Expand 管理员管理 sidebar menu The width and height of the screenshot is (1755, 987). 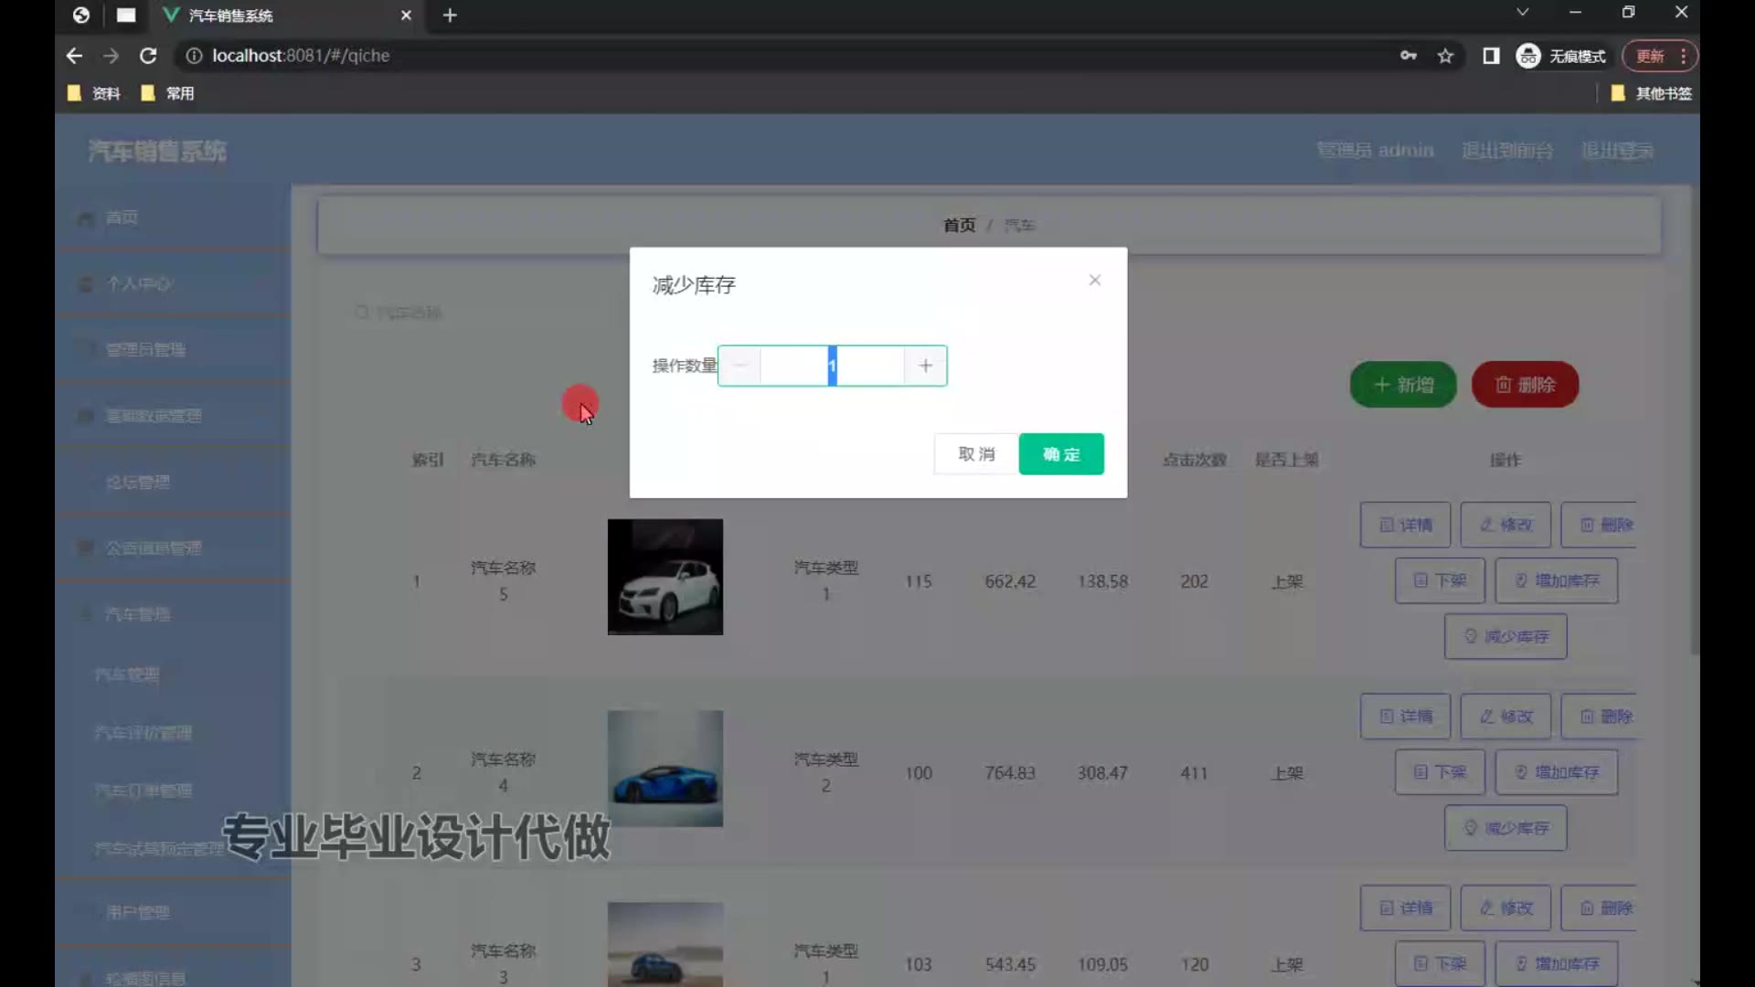point(173,349)
